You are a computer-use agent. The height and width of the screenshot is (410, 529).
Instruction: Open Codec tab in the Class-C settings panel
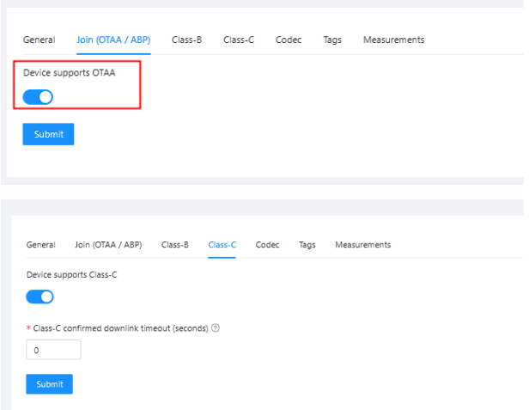pos(267,245)
